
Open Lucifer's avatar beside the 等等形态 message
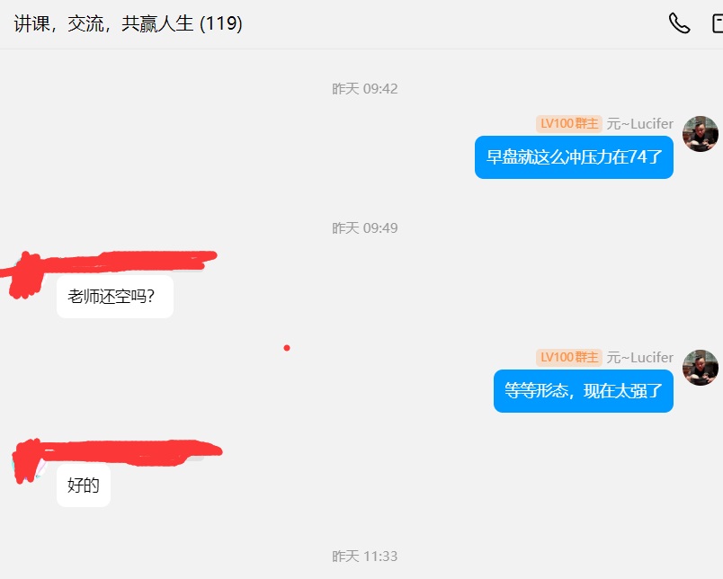(700, 368)
